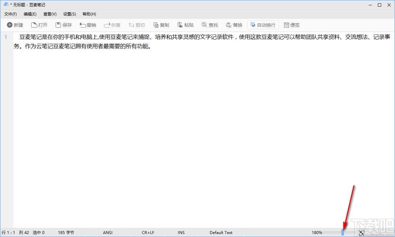Paste clipboard using 粘贴

pyautogui.click(x=185, y=25)
